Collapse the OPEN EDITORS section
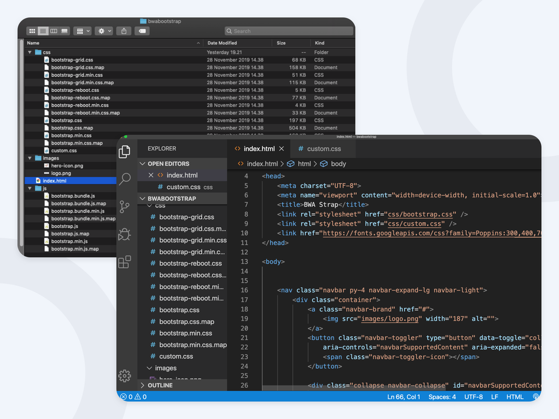Viewport: 559px width, 419px height. (182, 163)
